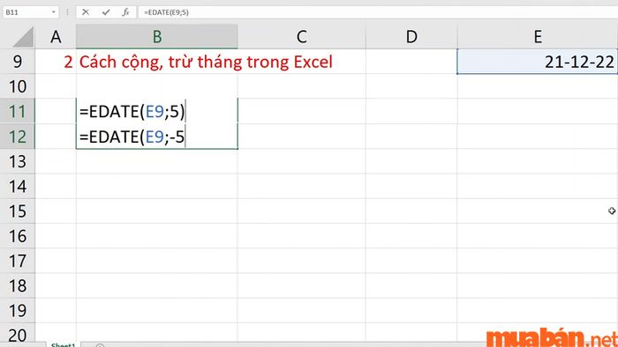Select row 13 header

click(x=18, y=161)
